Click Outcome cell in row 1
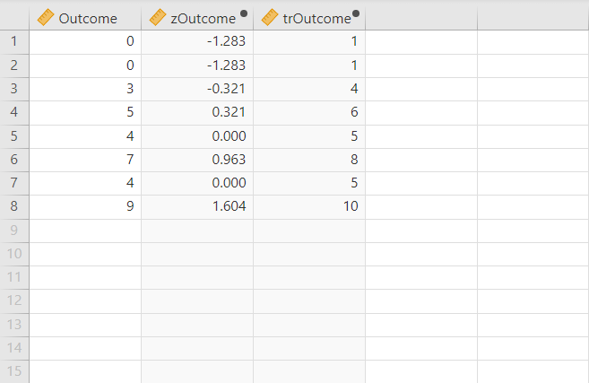The image size is (589, 383). pyautogui.click(x=85, y=42)
